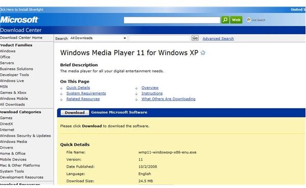This screenshot has width=306, height=188.
Task: Focus the Download Center search text box
Action: point(159,38)
